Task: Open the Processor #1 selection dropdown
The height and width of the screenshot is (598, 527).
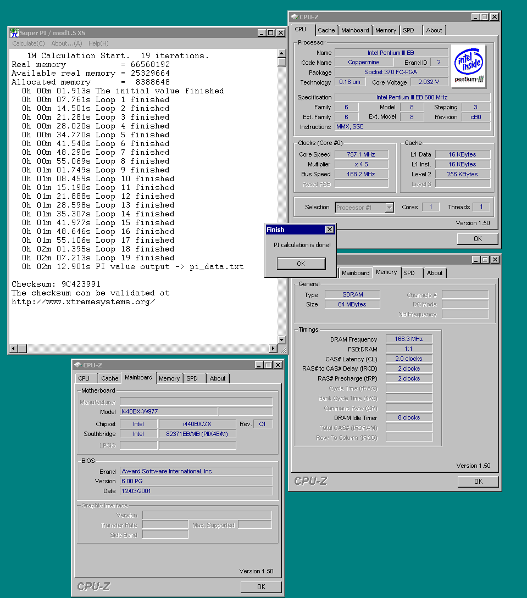Action: click(389, 208)
